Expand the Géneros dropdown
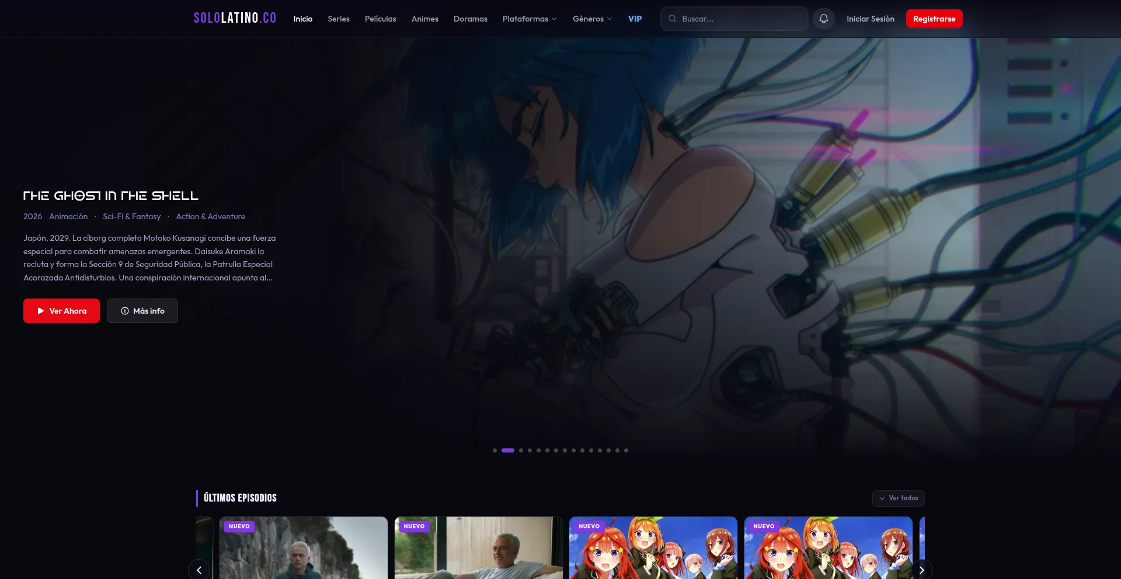1121x579 pixels. pos(593,19)
